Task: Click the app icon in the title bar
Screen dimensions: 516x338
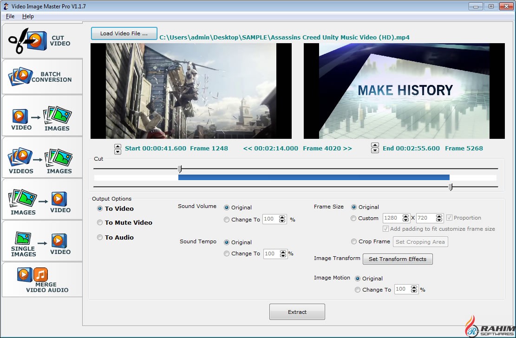Action: pyautogui.click(x=7, y=6)
